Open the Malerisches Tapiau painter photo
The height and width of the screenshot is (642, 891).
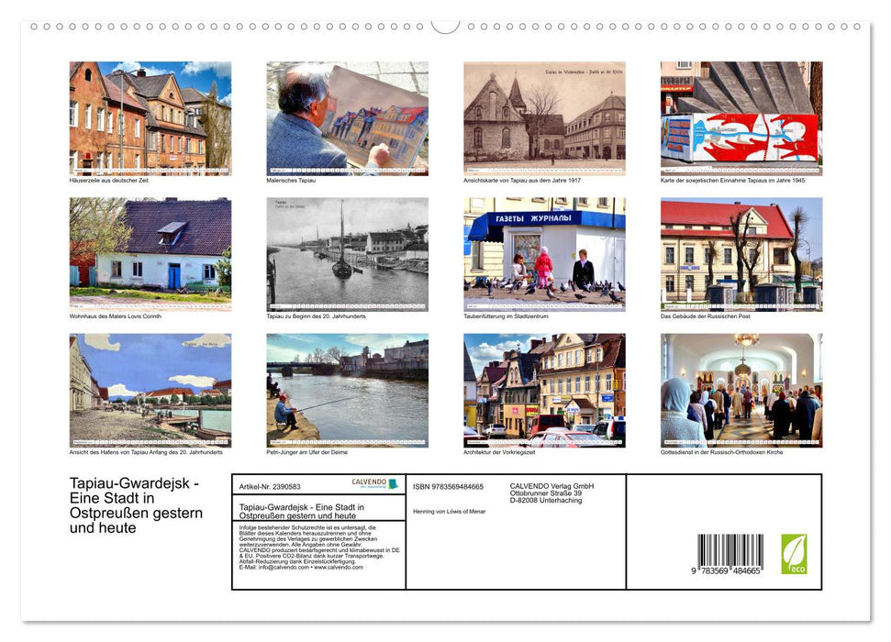pos(347,118)
